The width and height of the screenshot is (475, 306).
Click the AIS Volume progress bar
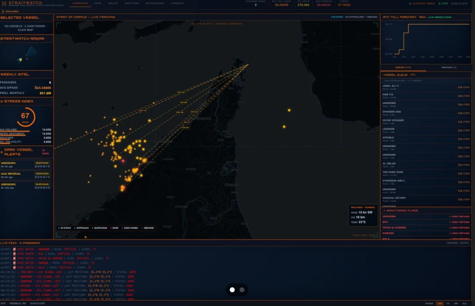pos(15,131)
